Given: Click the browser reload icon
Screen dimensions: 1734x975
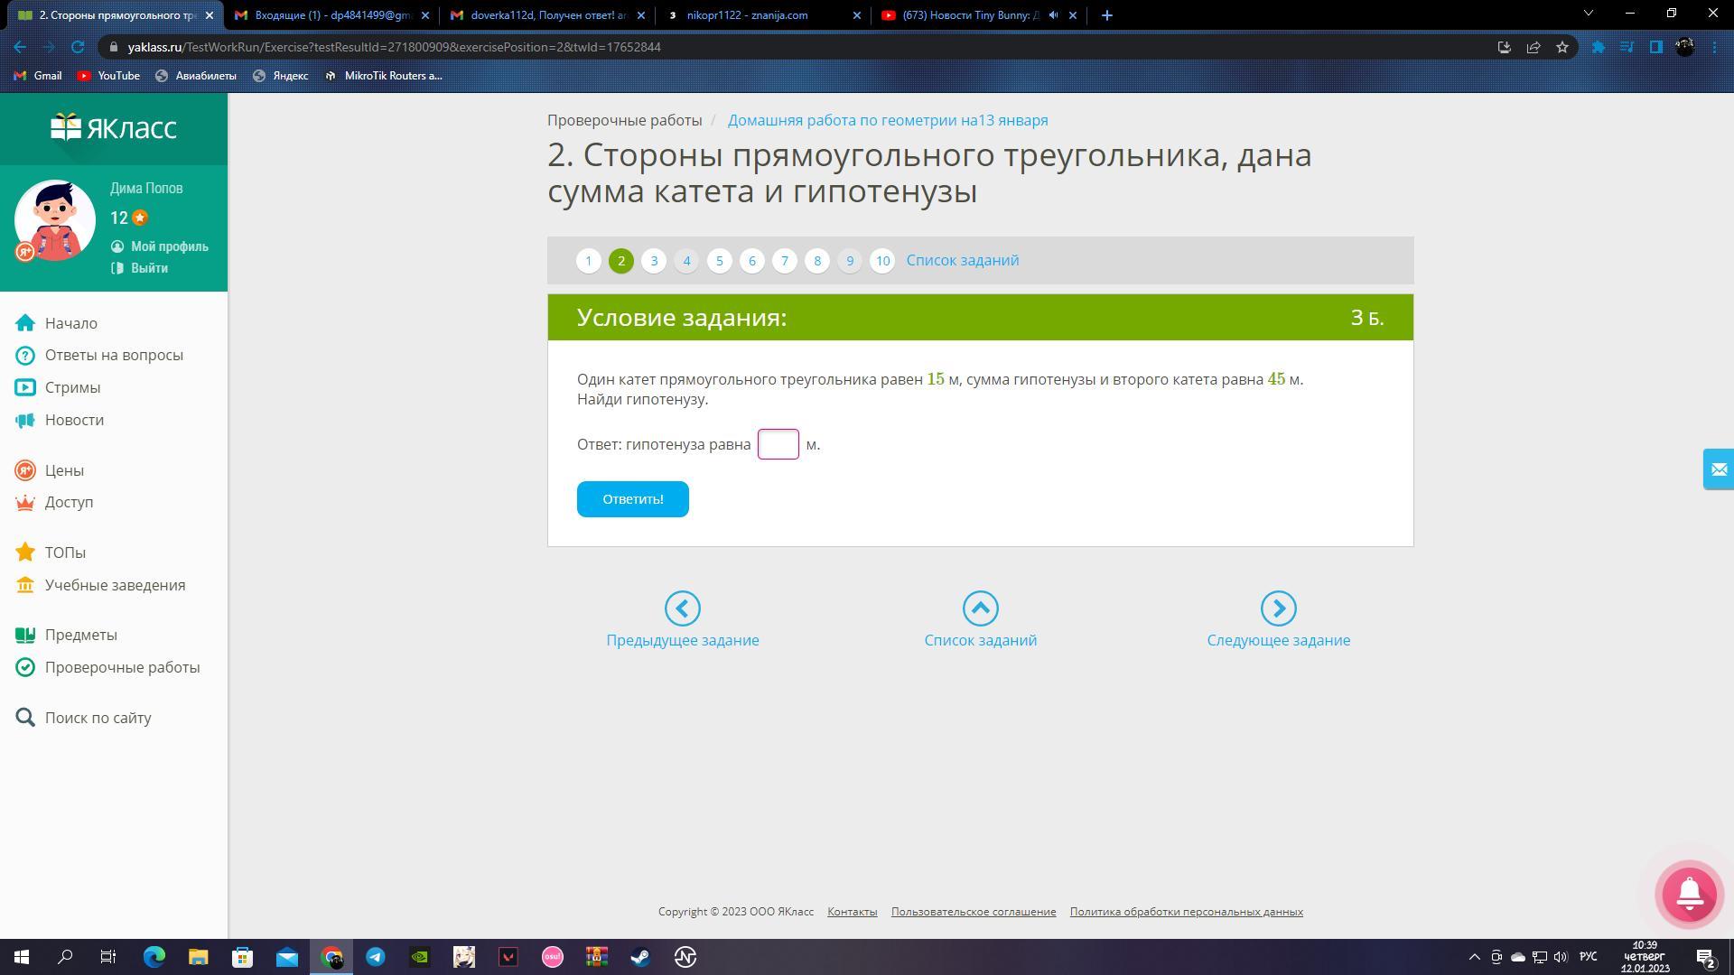Looking at the screenshot, I should pyautogui.click(x=78, y=47).
